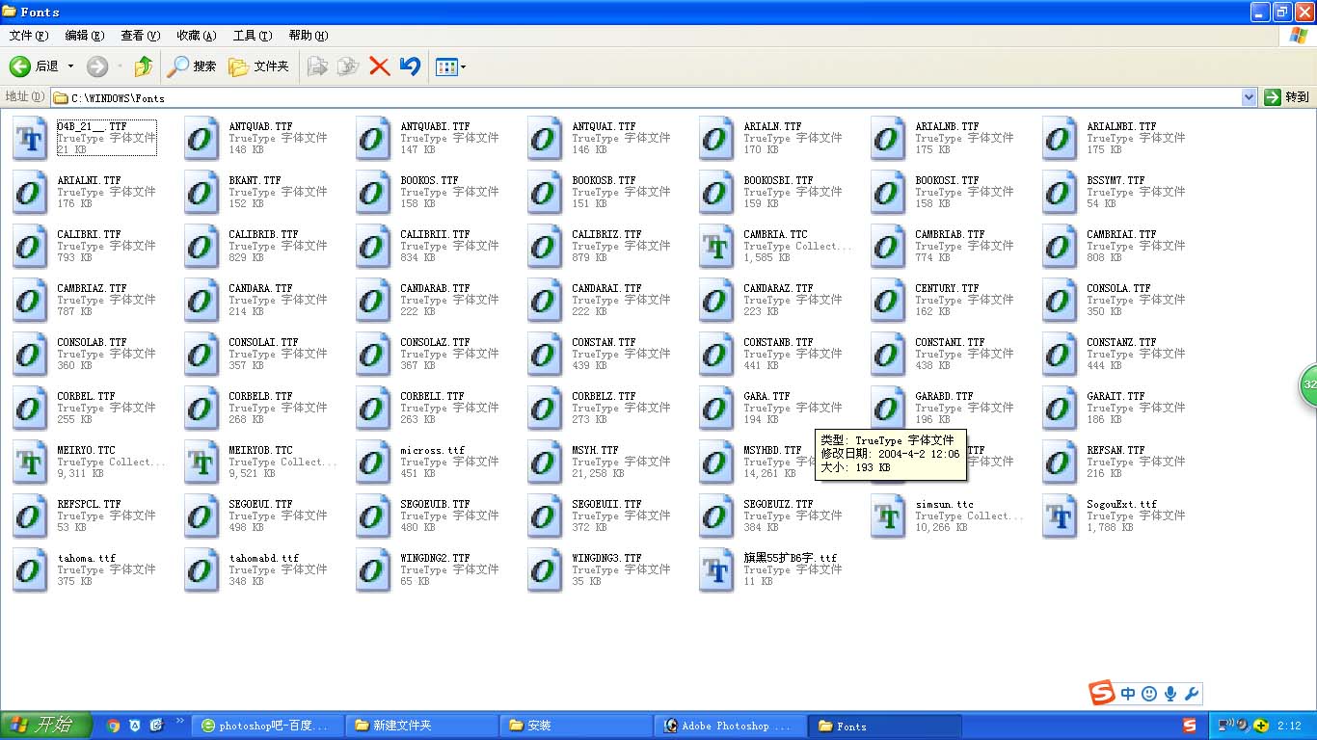
Task: Select the MEIRYO.TTC font collection icon
Action: (x=30, y=462)
